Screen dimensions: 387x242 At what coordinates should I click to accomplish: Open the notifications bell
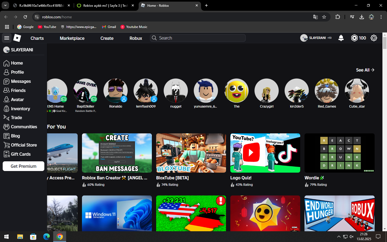[341, 38]
